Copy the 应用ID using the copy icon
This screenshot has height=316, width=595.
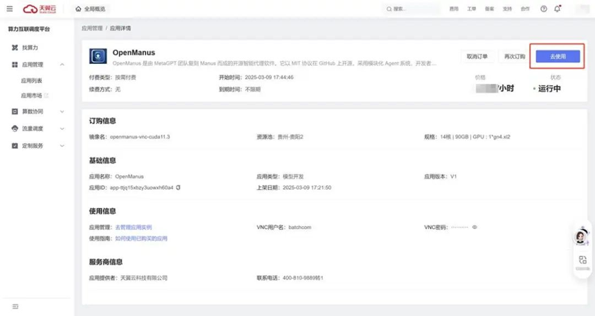click(178, 187)
